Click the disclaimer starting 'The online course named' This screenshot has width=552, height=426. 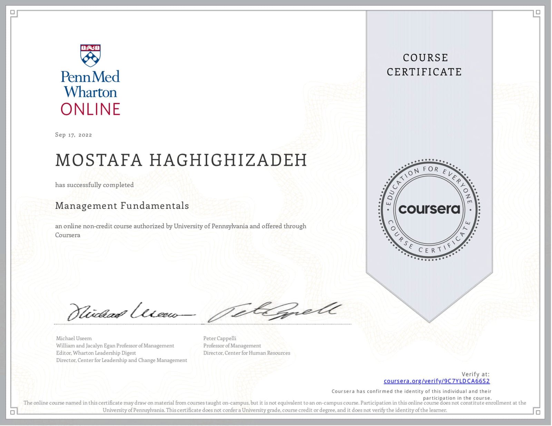click(x=275, y=406)
